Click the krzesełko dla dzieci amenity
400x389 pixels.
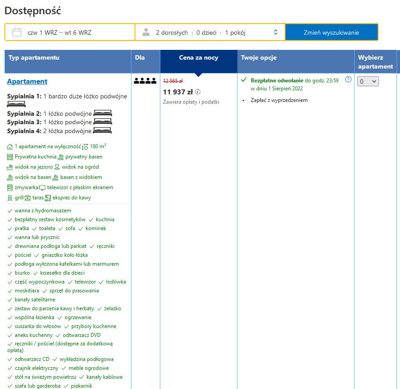(62, 273)
